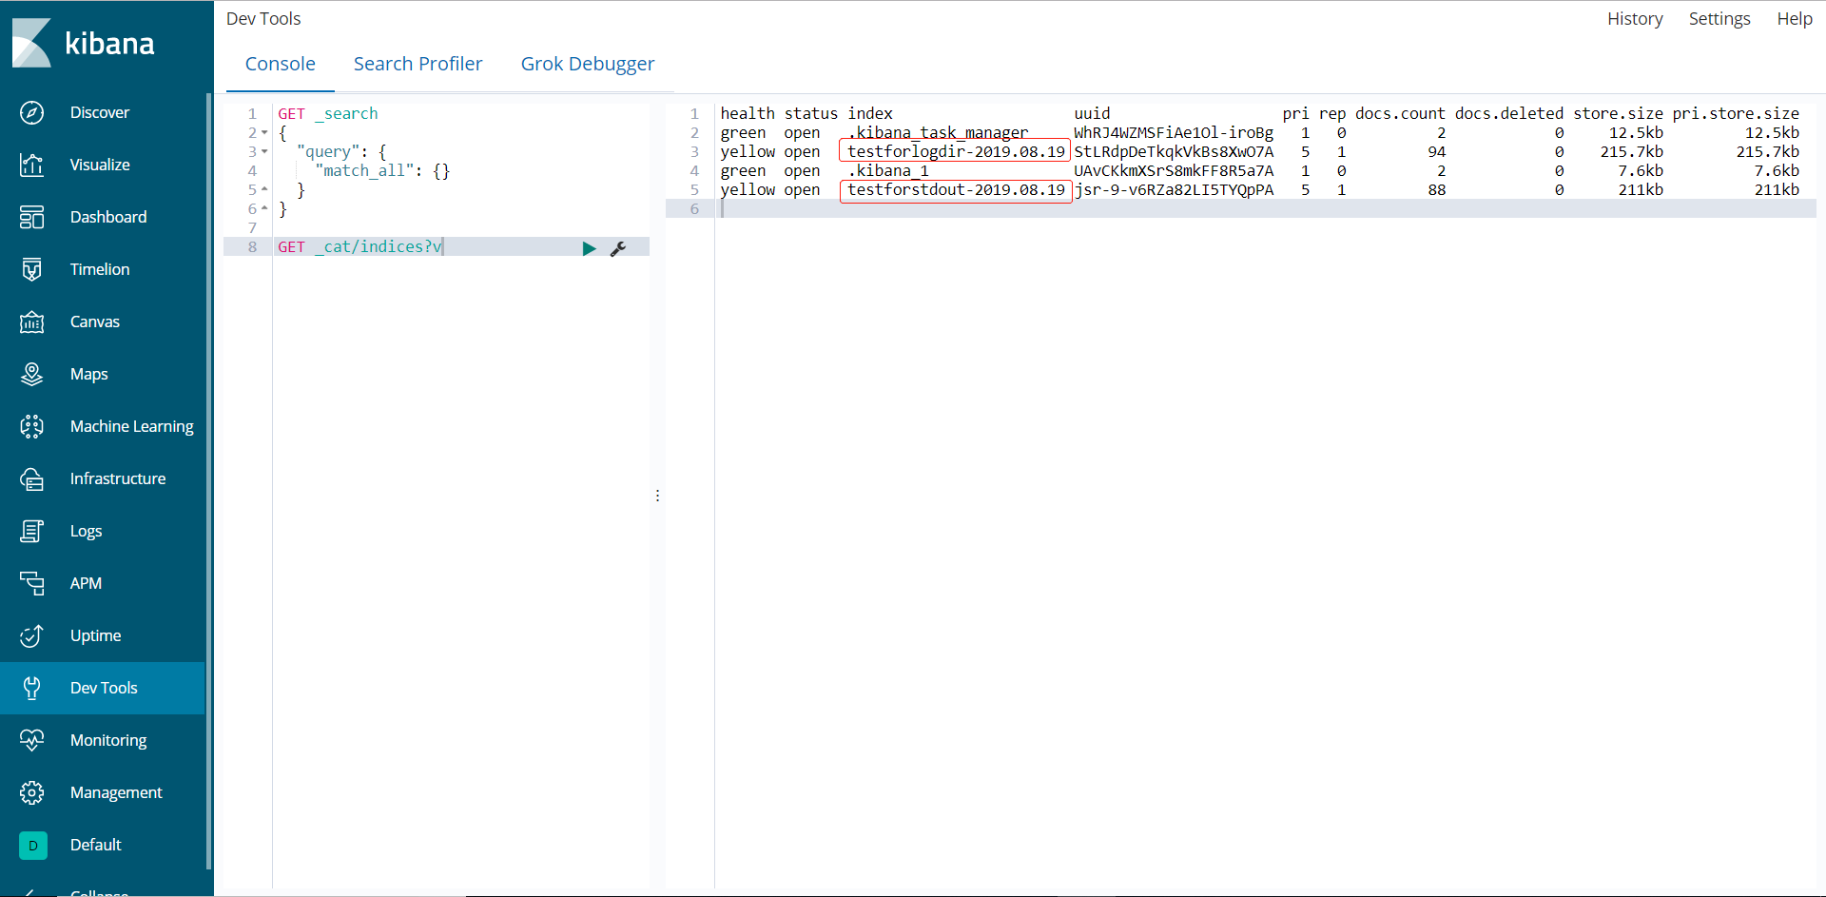
Task: Collapse the query fold at line 3
Action: point(264,152)
